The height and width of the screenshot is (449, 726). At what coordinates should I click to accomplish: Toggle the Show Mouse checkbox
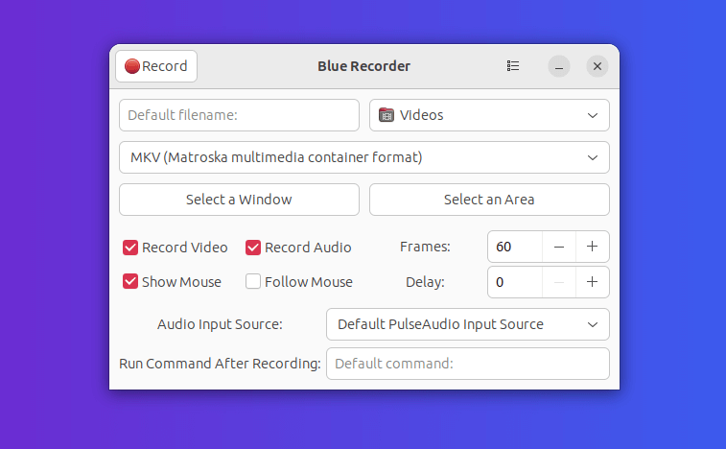(130, 282)
